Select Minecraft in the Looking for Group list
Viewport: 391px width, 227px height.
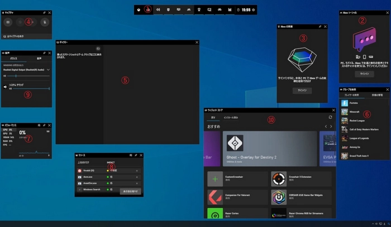tap(364, 112)
